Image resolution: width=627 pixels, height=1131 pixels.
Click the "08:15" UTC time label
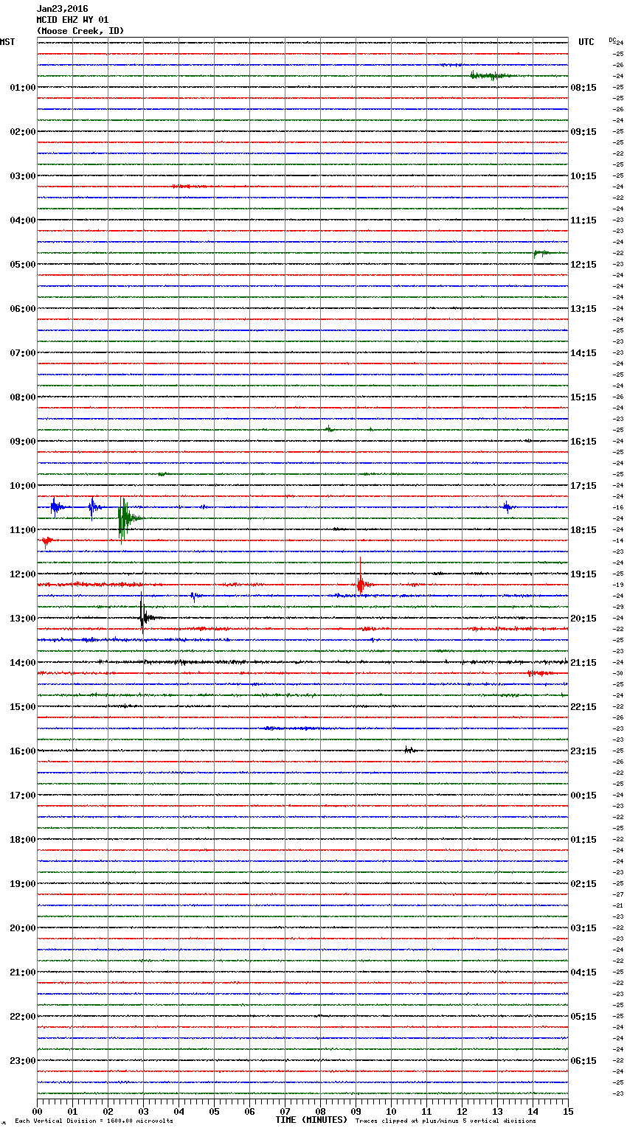[583, 88]
